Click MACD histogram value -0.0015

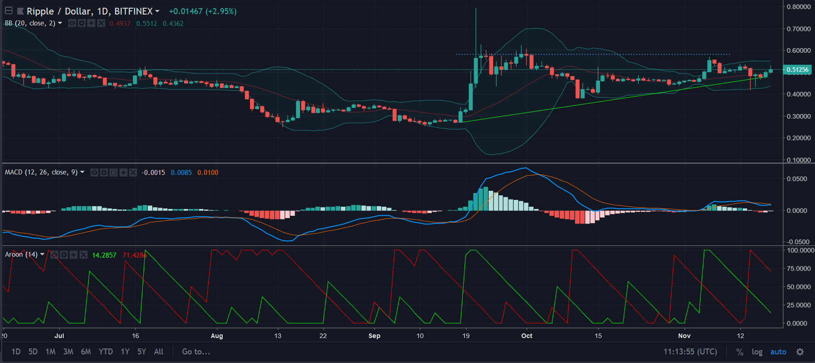(153, 173)
